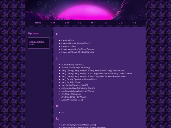
Task: Select 'JYL Stands Up For WWX'
Action: [73, 97]
